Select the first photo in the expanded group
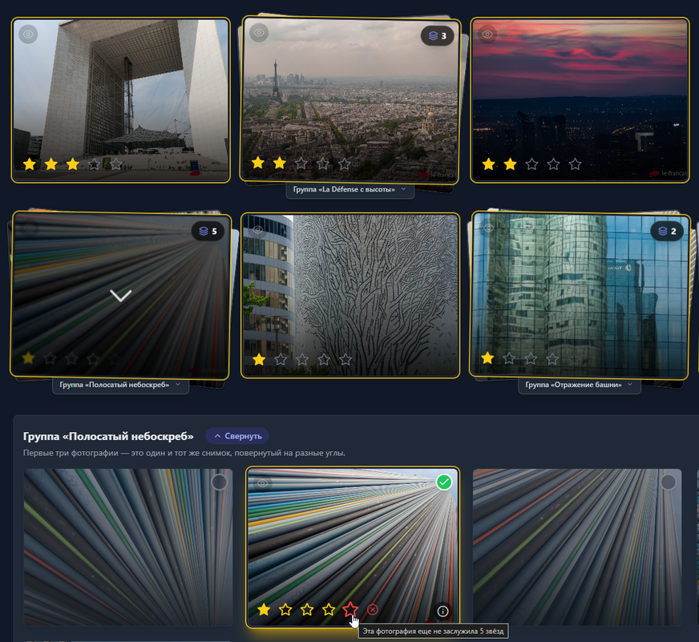This screenshot has height=642, width=699. pyautogui.click(x=220, y=483)
